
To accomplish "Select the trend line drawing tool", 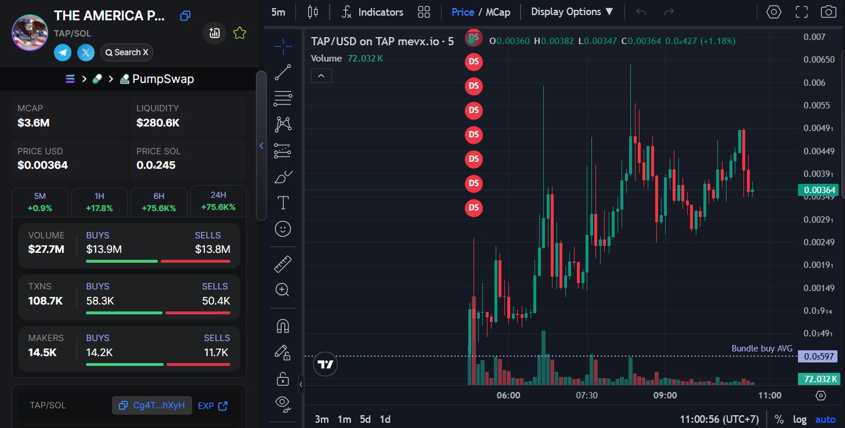I will click(x=283, y=72).
